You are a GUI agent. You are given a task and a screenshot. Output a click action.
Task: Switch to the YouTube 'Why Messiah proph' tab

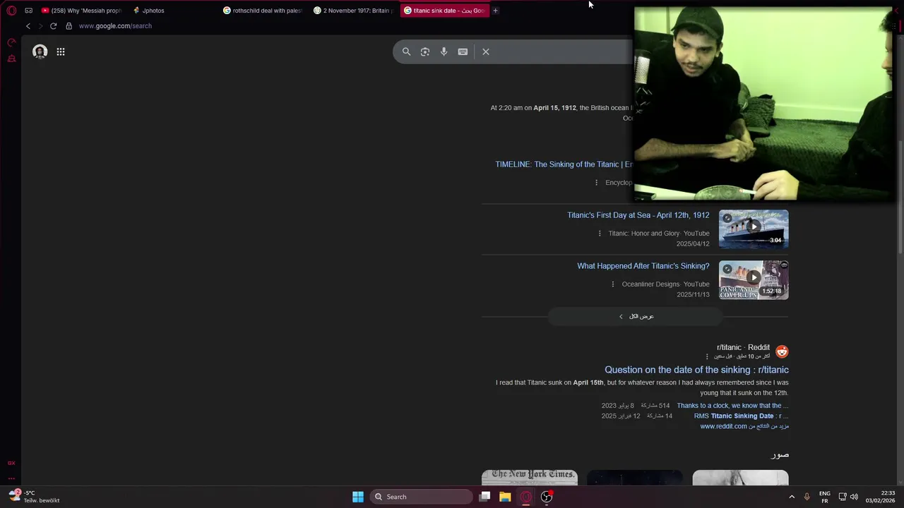tap(81, 11)
